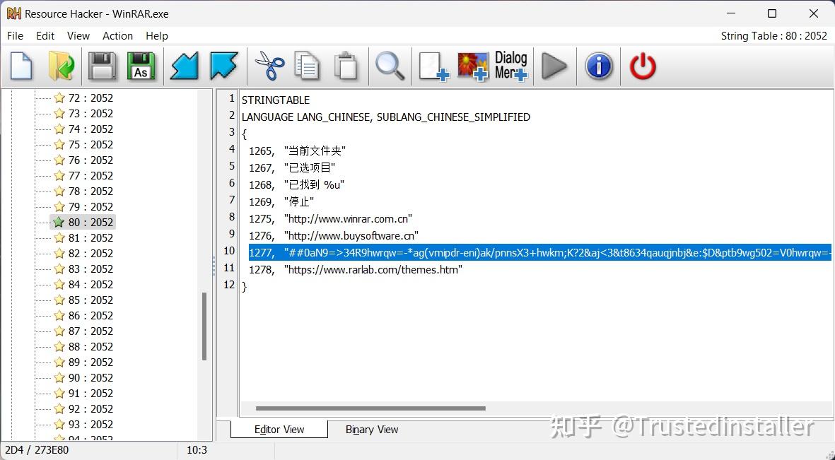Image resolution: width=835 pixels, height=460 pixels.
Task: Paste using the clipboard icon
Action: coord(346,66)
